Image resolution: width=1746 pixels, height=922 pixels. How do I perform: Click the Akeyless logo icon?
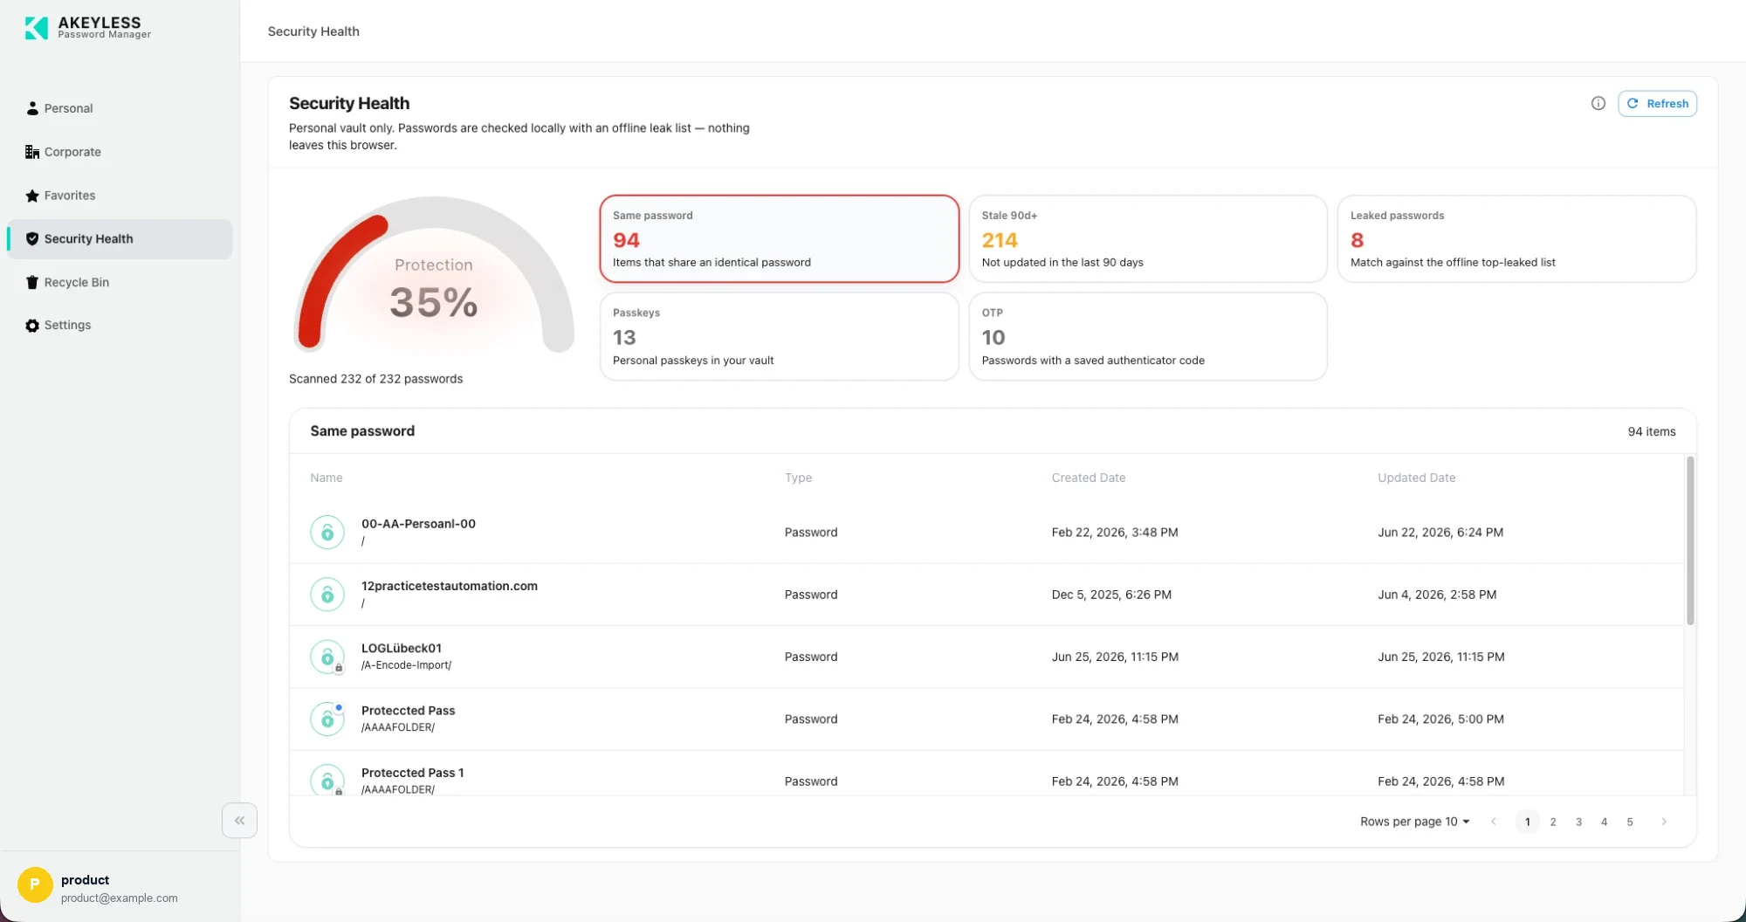tap(37, 28)
